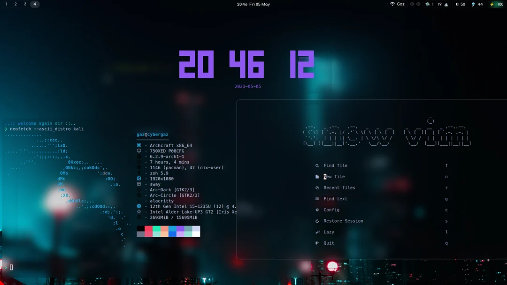
Task: Select the Find file magnifier icon
Action: click(x=318, y=165)
